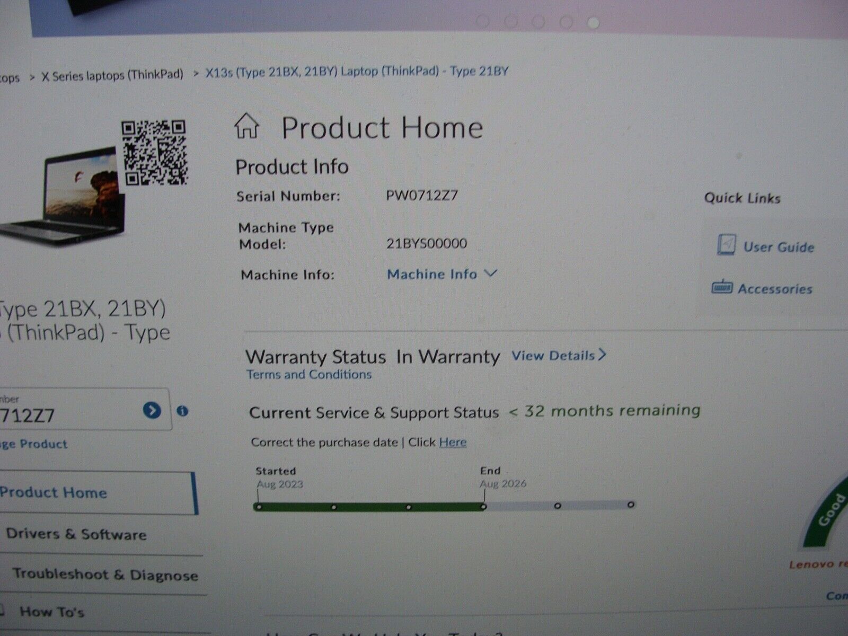
Task: Click 'Current Service & Support Status' label
Action: [374, 413]
